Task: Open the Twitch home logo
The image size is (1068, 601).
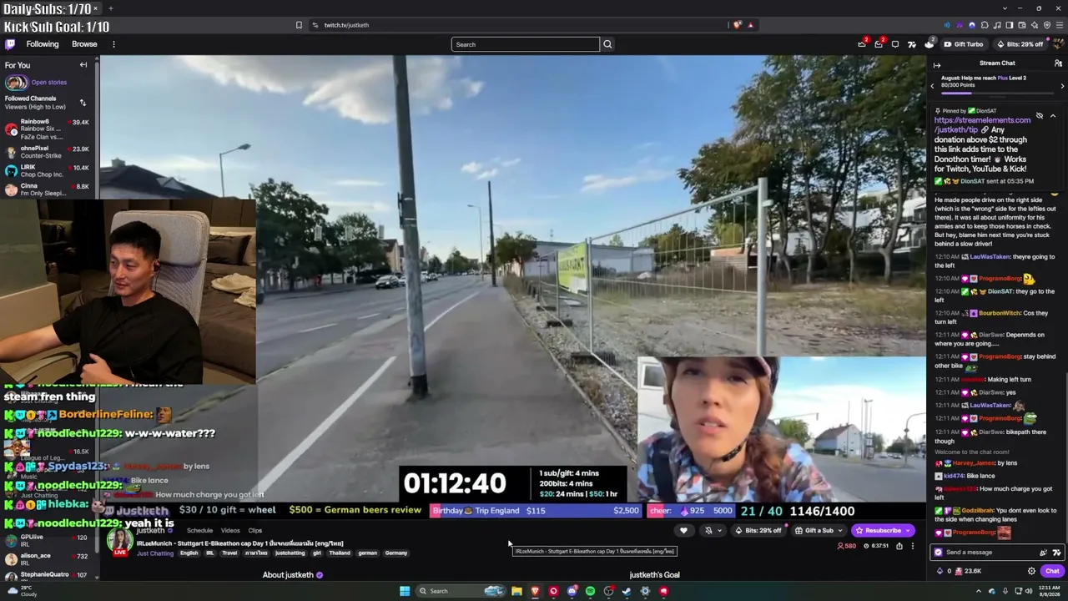Action: click(10, 44)
